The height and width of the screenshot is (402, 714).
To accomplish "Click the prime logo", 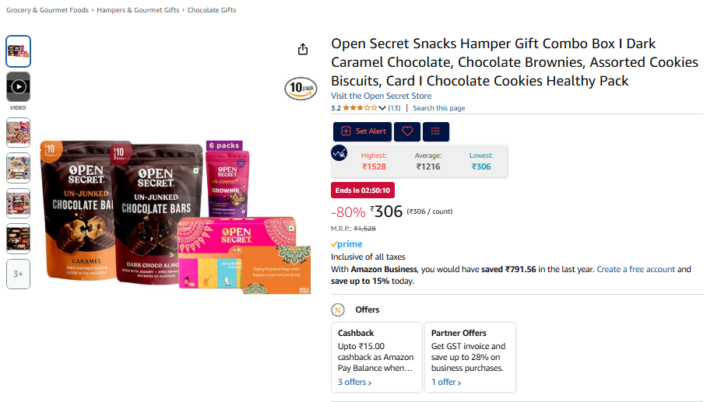I will [x=347, y=244].
